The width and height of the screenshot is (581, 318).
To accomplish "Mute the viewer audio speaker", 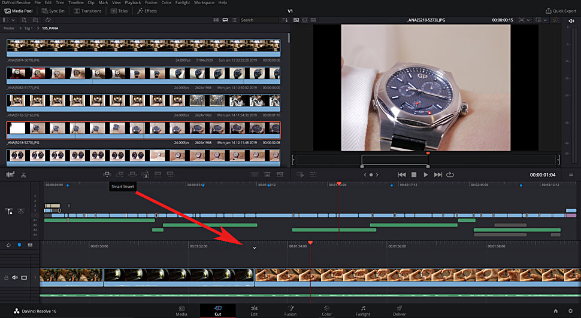I will (571, 20).
